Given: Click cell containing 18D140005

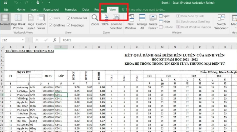Looking at the screenshot, I should tap(48, 102).
